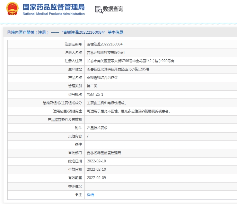Select the 备注 label
Image resolution: width=237 pixels, height=204 pixels.
78,145
